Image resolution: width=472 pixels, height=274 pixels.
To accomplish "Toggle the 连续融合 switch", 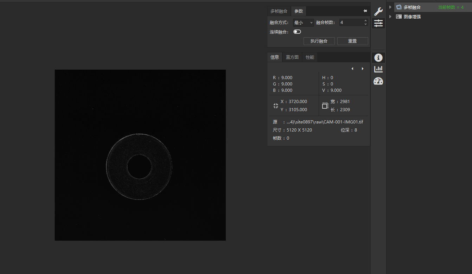I will [297, 32].
